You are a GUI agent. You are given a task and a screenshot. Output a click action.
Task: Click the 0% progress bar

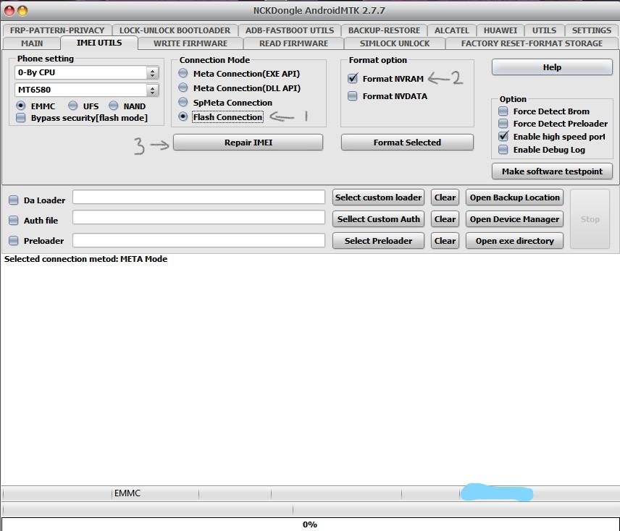click(x=310, y=524)
